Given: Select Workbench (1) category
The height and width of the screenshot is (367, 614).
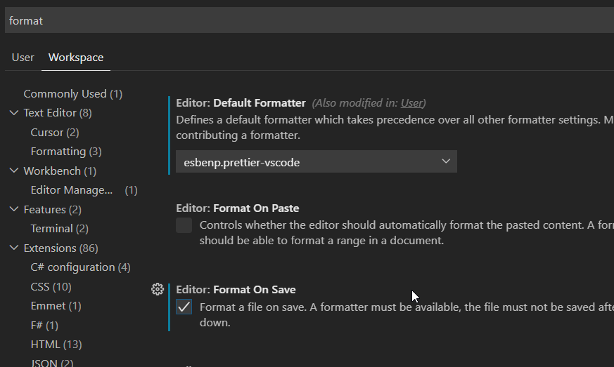Looking at the screenshot, I should 60,171.
